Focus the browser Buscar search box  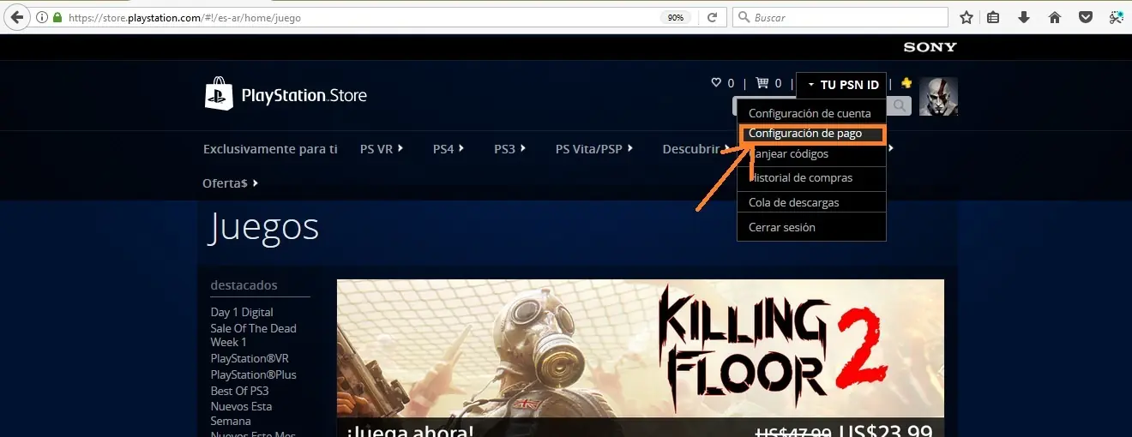pos(840,17)
